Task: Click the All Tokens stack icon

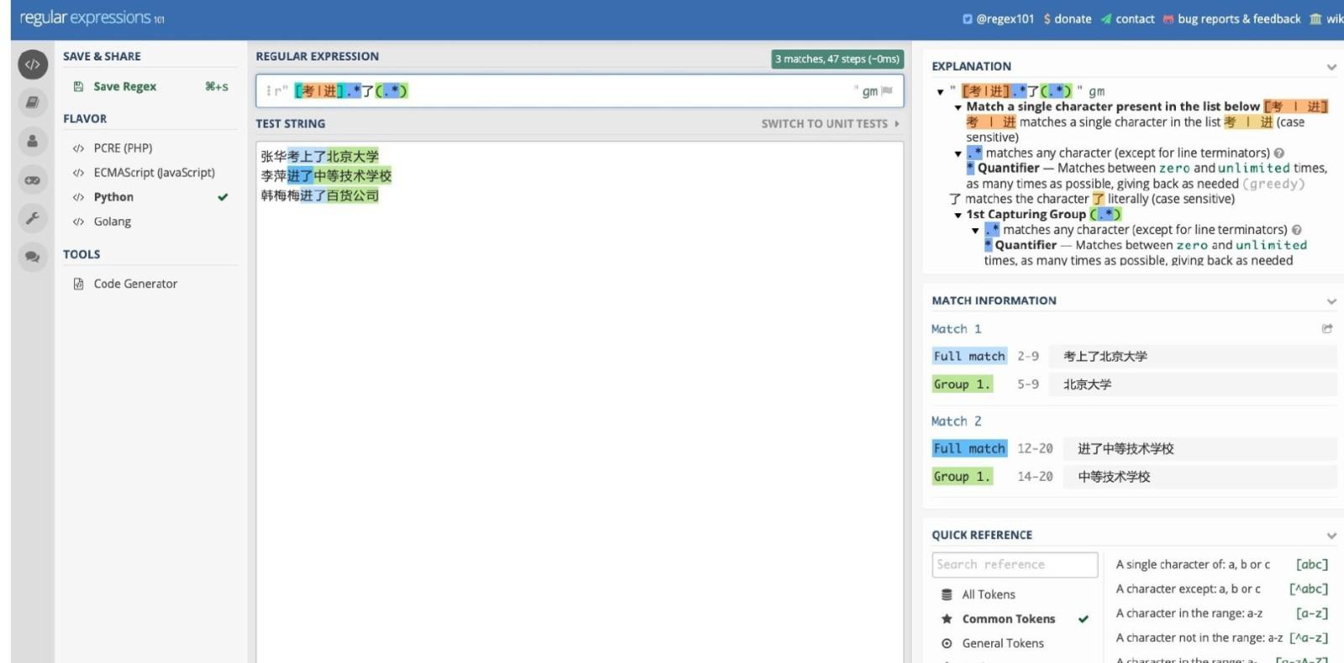Action: point(947,594)
